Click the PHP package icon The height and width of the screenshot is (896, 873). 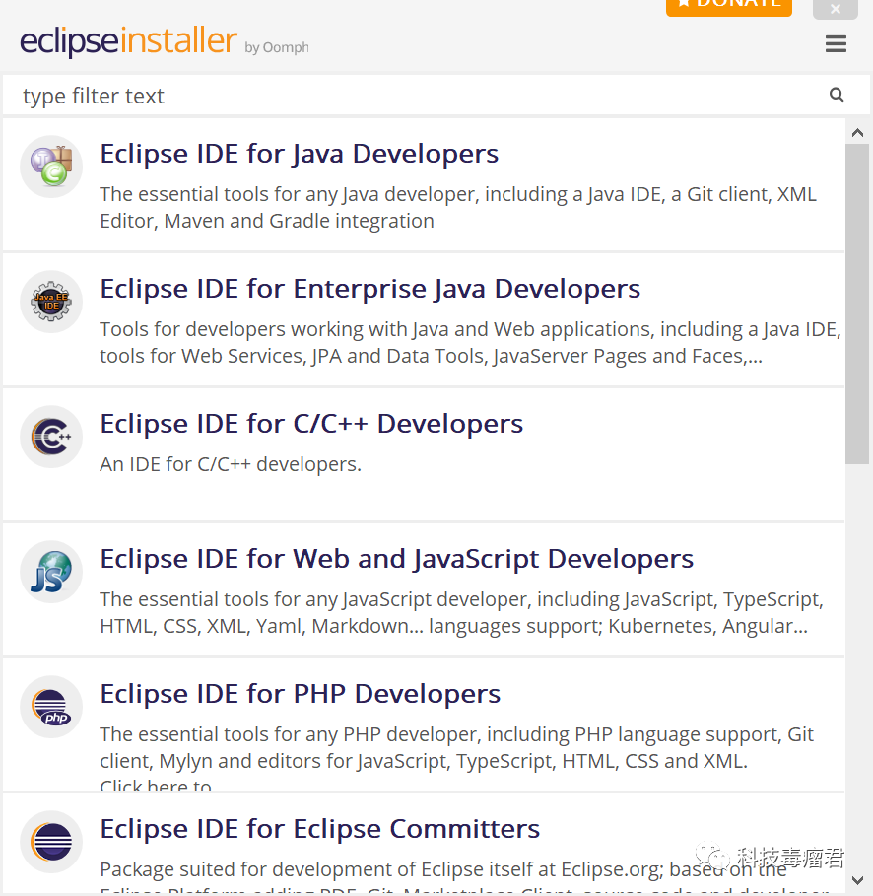click(51, 707)
